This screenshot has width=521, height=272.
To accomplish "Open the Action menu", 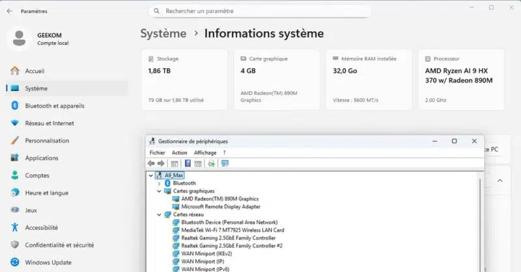I will [179, 152].
